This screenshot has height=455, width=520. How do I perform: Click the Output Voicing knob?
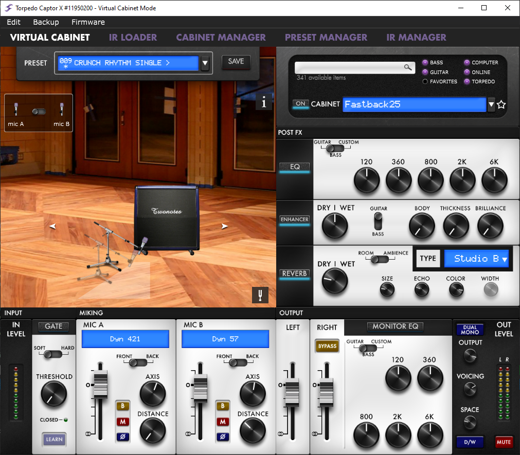pos(470,389)
